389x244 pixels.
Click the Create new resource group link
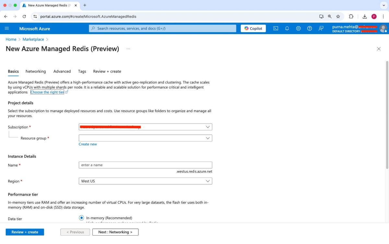pyautogui.click(x=88, y=144)
